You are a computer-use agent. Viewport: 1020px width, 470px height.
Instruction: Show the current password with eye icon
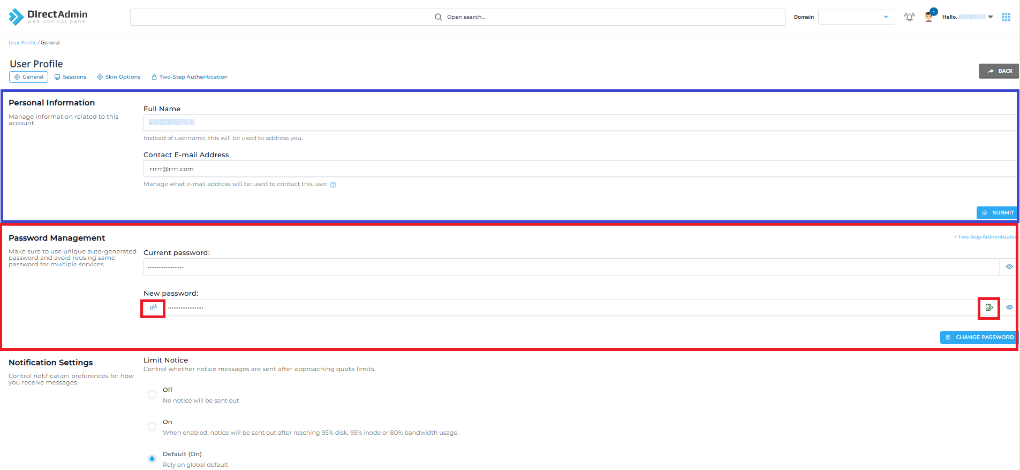[x=1009, y=267]
